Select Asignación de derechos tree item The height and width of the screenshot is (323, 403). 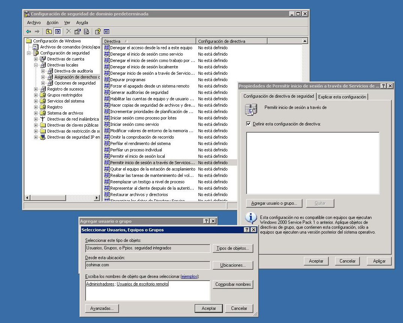[x=77, y=77]
